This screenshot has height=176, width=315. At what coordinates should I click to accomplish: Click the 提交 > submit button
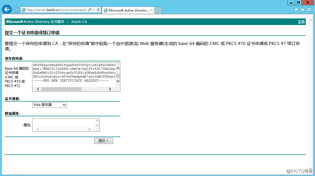point(104,141)
